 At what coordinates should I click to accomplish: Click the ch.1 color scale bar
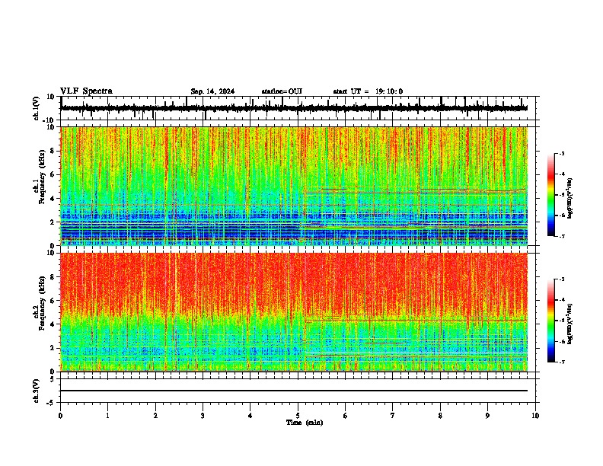550,195
